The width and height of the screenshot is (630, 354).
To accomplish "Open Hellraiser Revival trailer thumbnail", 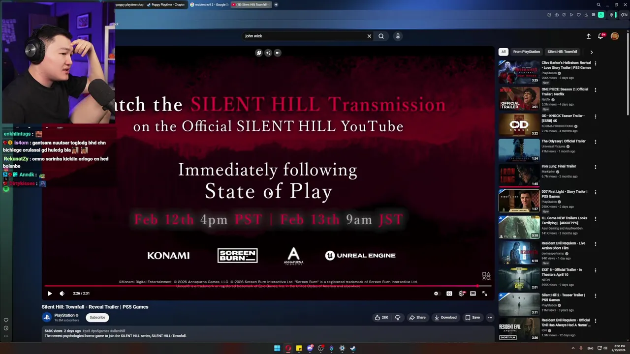I will pos(519,72).
